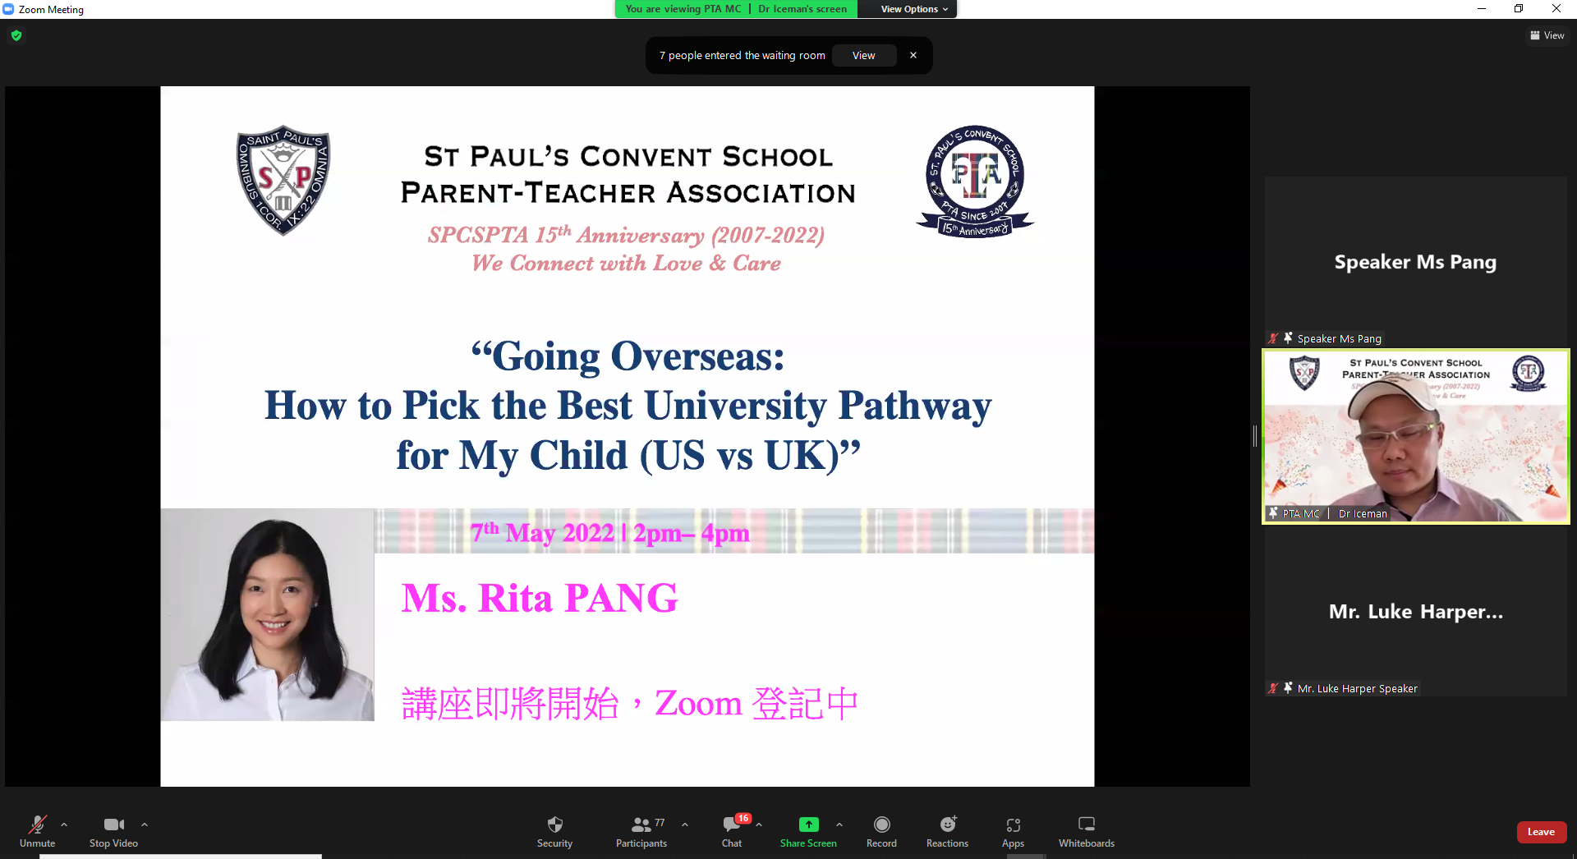Click the divider handle beside video panel
This screenshot has height=859, width=1577.
[x=1255, y=436]
